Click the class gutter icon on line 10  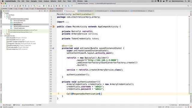(53, 27)
